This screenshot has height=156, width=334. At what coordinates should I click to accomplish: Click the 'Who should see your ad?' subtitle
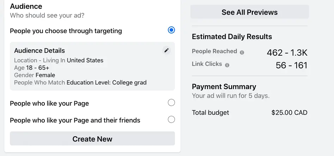pyautogui.click(x=47, y=15)
